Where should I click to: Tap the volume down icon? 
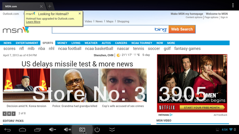pyautogui.click(x=53, y=130)
